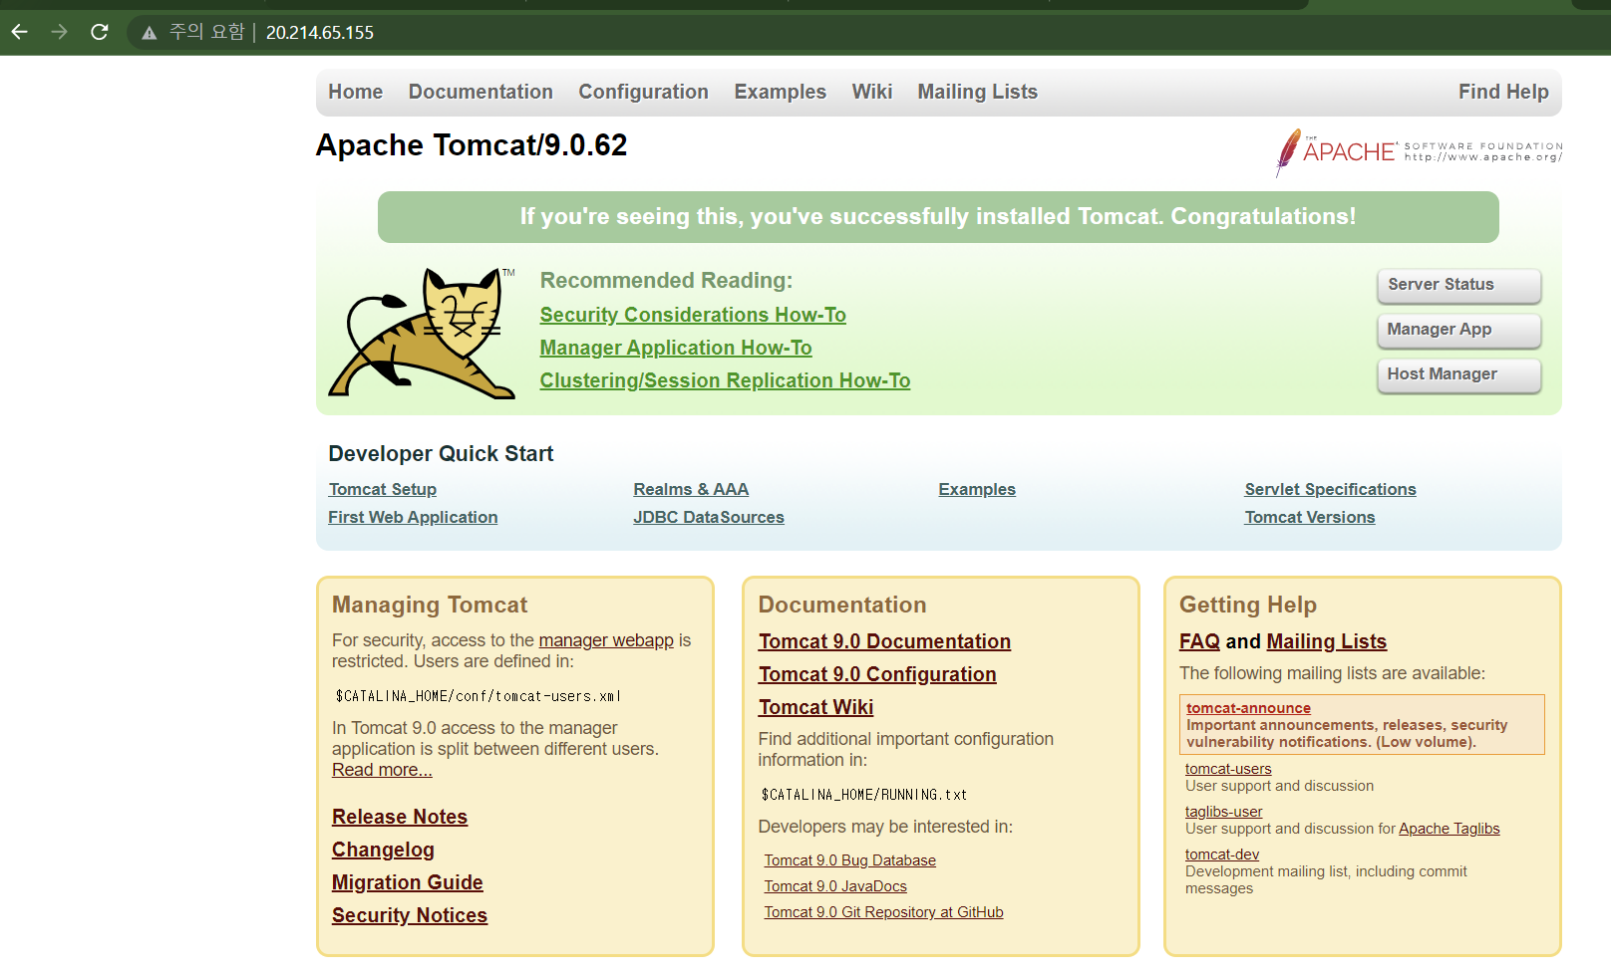
Task: Open the Servlet Specifications link
Action: pyautogui.click(x=1330, y=489)
